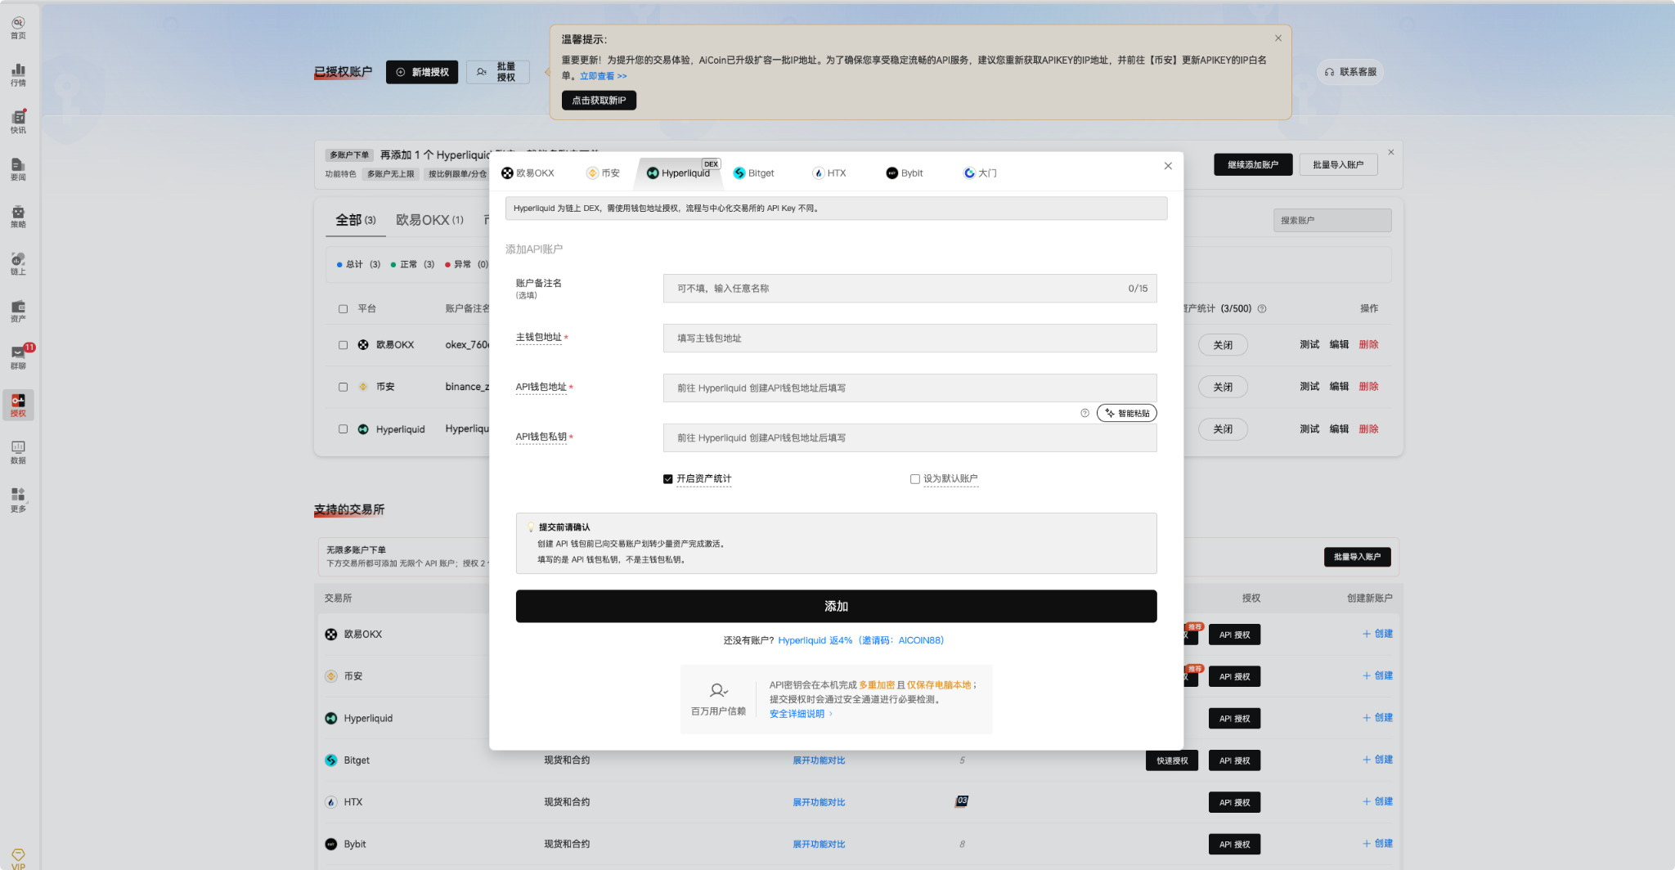Click the badge icon in HTX row
Screen dimensions: 1675x870
[x=962, y=801]
